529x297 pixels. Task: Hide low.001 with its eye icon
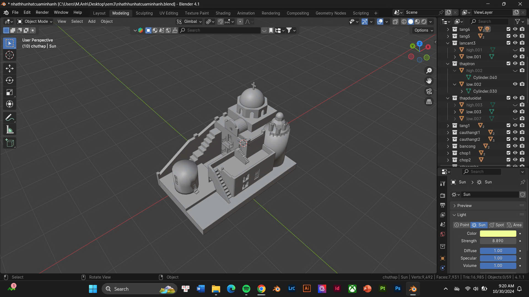(515, 57)
